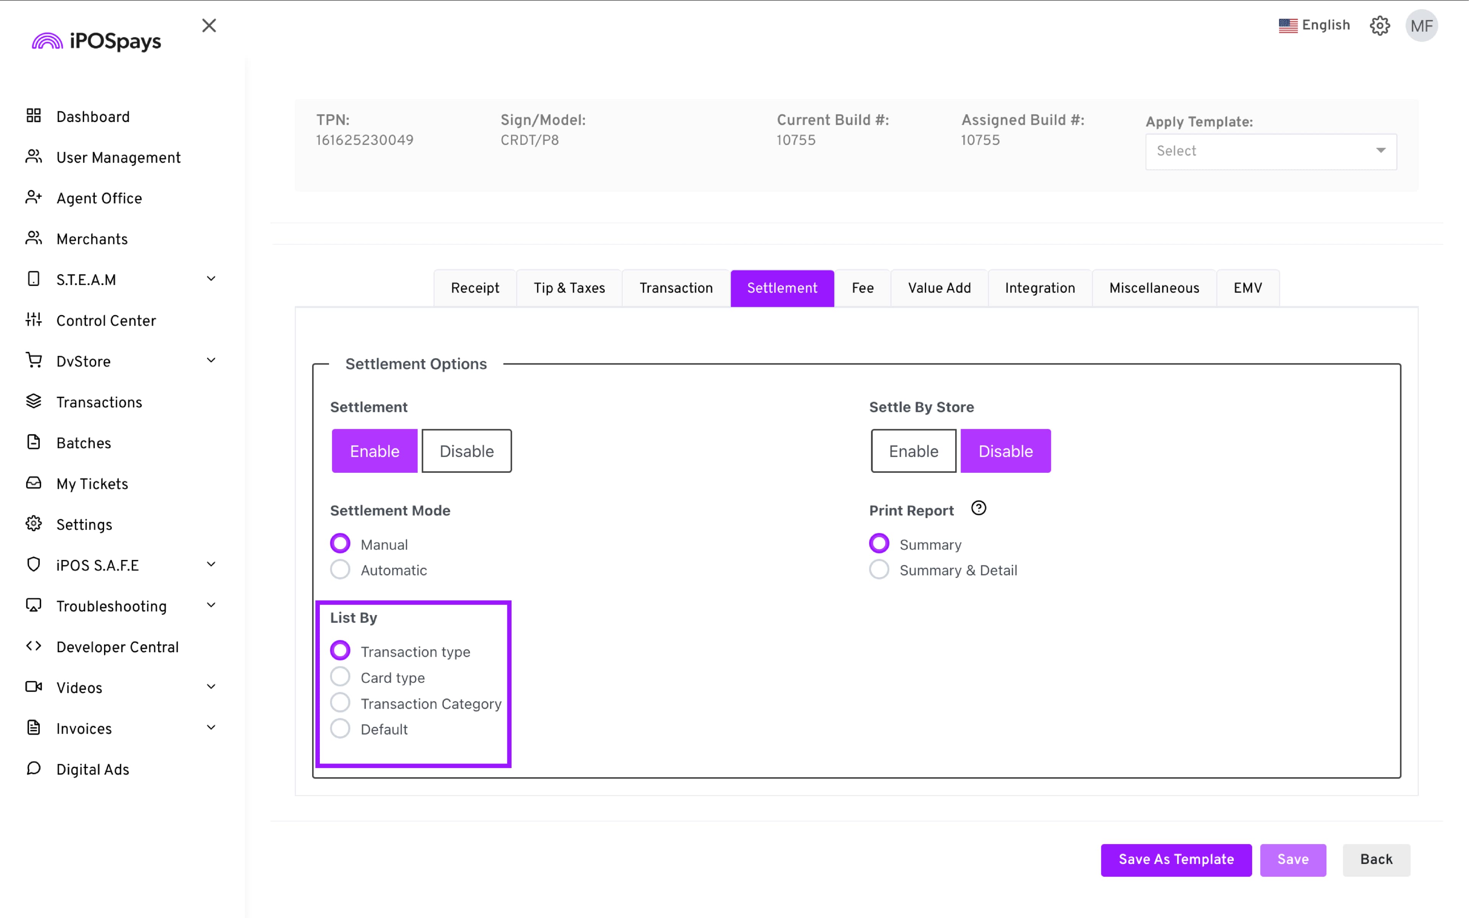This screenshot has width=1469, height=918.
Task: Click the iPOS S.A.F.E shield icon
Action: [33, 564]
